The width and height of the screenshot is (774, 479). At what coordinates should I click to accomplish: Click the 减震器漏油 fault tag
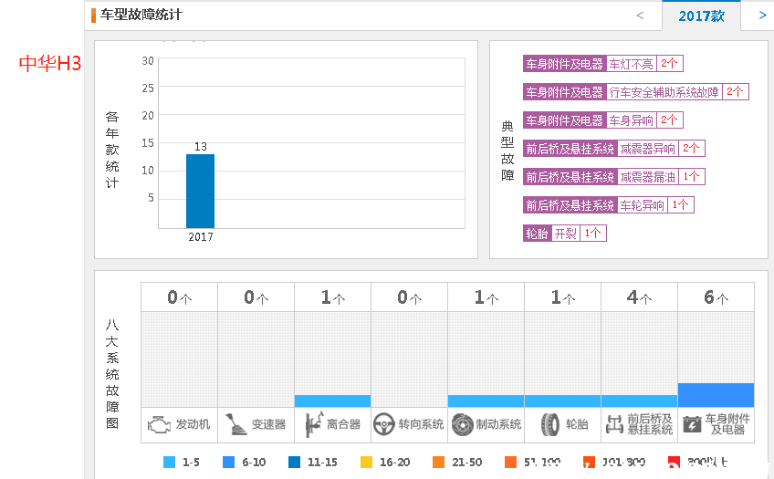click(647, 177)
